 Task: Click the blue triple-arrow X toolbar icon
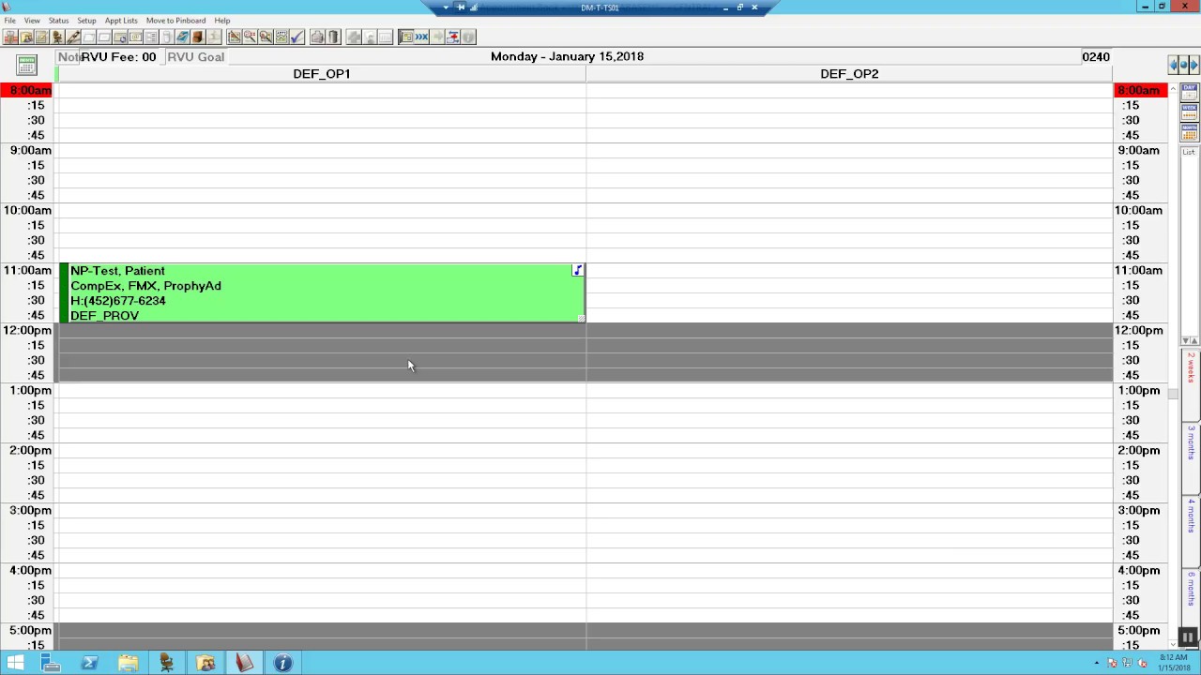pyautogui.click(x=421, y=37)
